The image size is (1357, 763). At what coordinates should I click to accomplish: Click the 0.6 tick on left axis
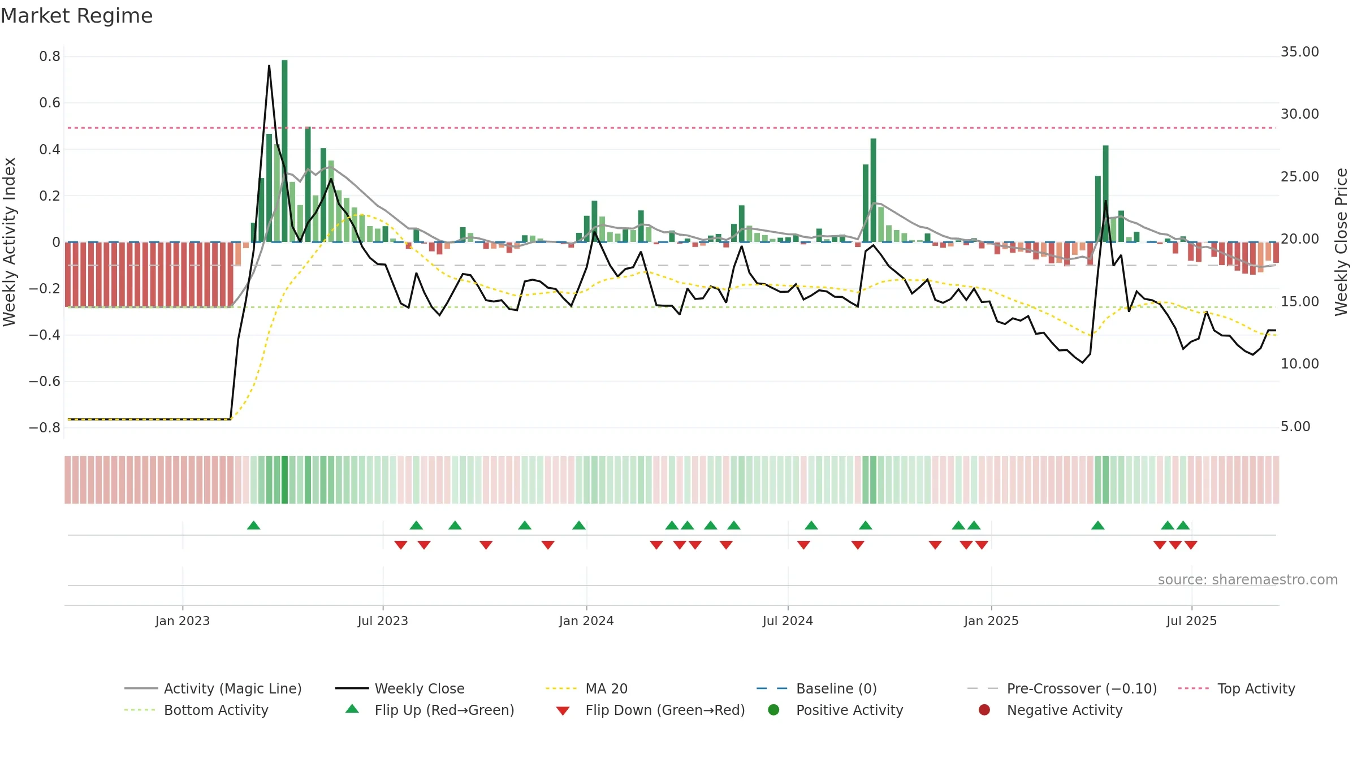pos(50,103)
